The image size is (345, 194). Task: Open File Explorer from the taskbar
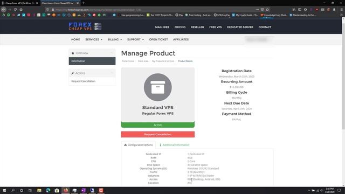(39, 190)
